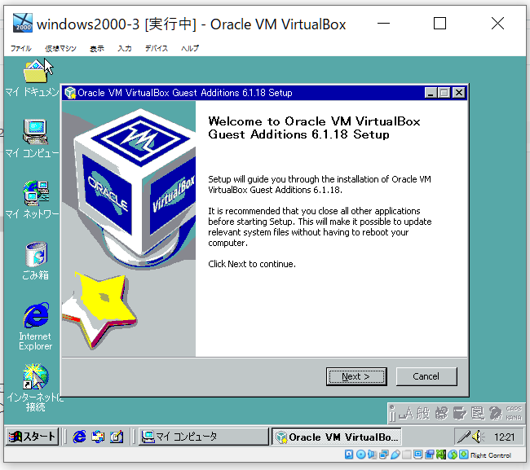Click the green V virtualization status icon
Viewport: 530px width, 470px height.
click(441, 455)
